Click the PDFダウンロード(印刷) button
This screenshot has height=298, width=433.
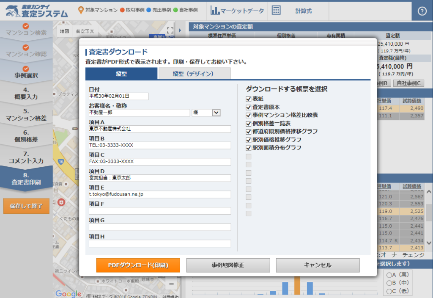(x=138, y=265)
